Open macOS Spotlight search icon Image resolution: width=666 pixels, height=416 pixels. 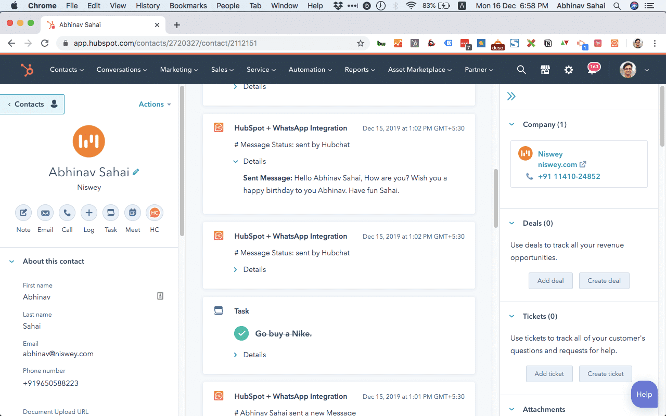[x=617, y=6]
